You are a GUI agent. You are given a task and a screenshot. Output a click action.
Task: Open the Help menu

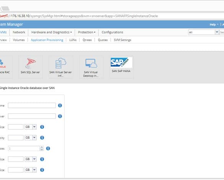pyautogui.click(x=214, y=25)
